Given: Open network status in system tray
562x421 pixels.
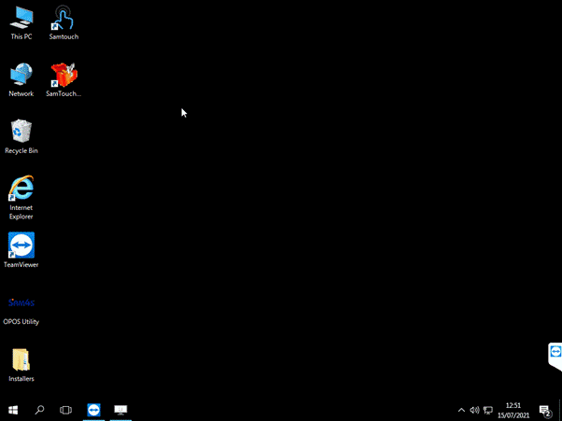Looking at the screenshot, I should 487,410.
